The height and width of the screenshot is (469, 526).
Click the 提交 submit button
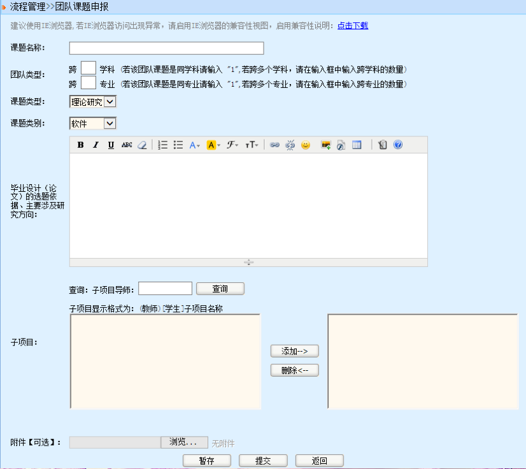tap(263, 461)
